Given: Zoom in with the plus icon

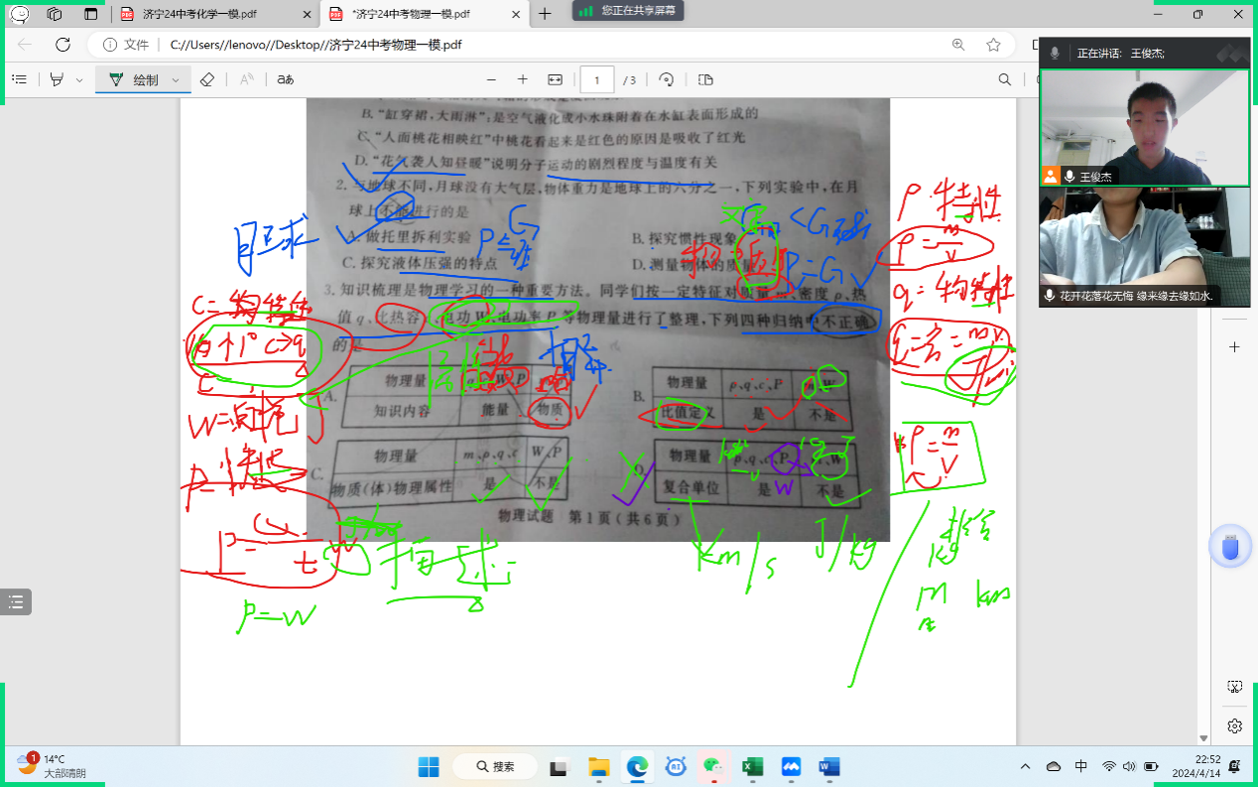Looking at the screenshot, I should click(x=523, y=79).
